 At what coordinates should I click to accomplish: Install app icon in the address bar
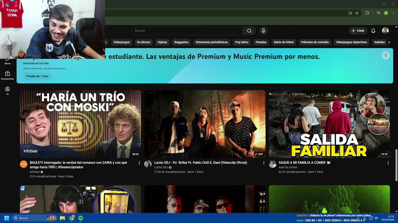coord(350,13)
